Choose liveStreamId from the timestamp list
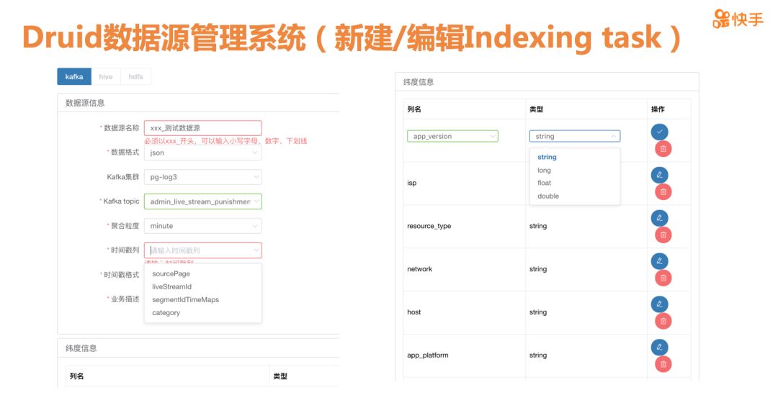The height and width of the screenshot is (395, 778). click(203, 286)
